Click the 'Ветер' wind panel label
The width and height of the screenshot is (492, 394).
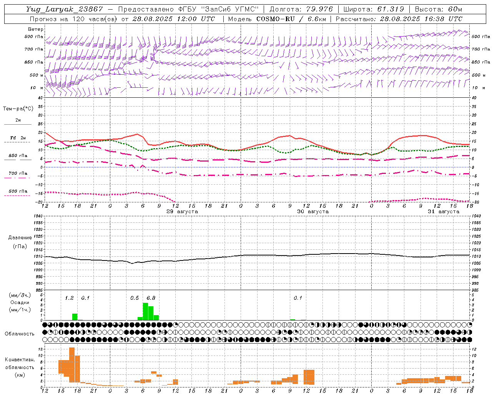coord(36,29)
